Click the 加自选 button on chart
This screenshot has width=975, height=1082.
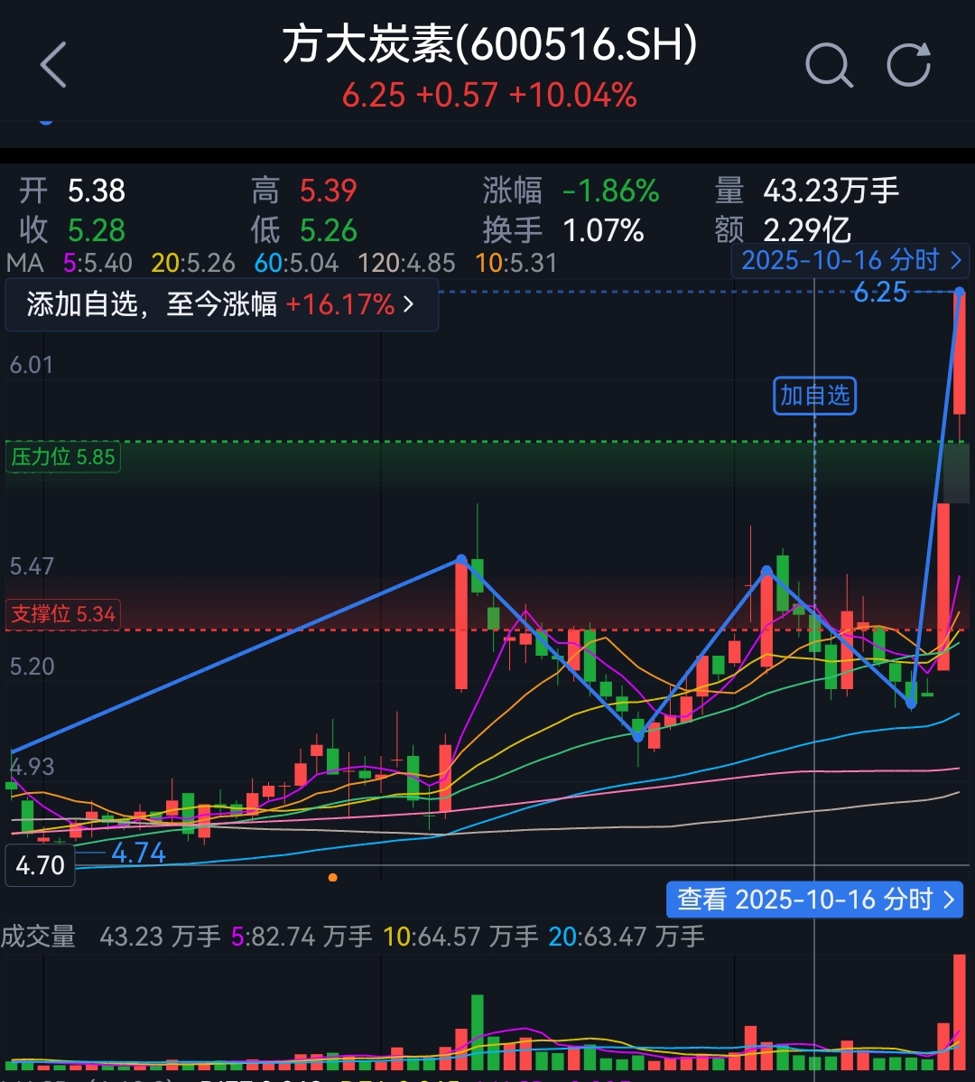[x=814, y=396]
